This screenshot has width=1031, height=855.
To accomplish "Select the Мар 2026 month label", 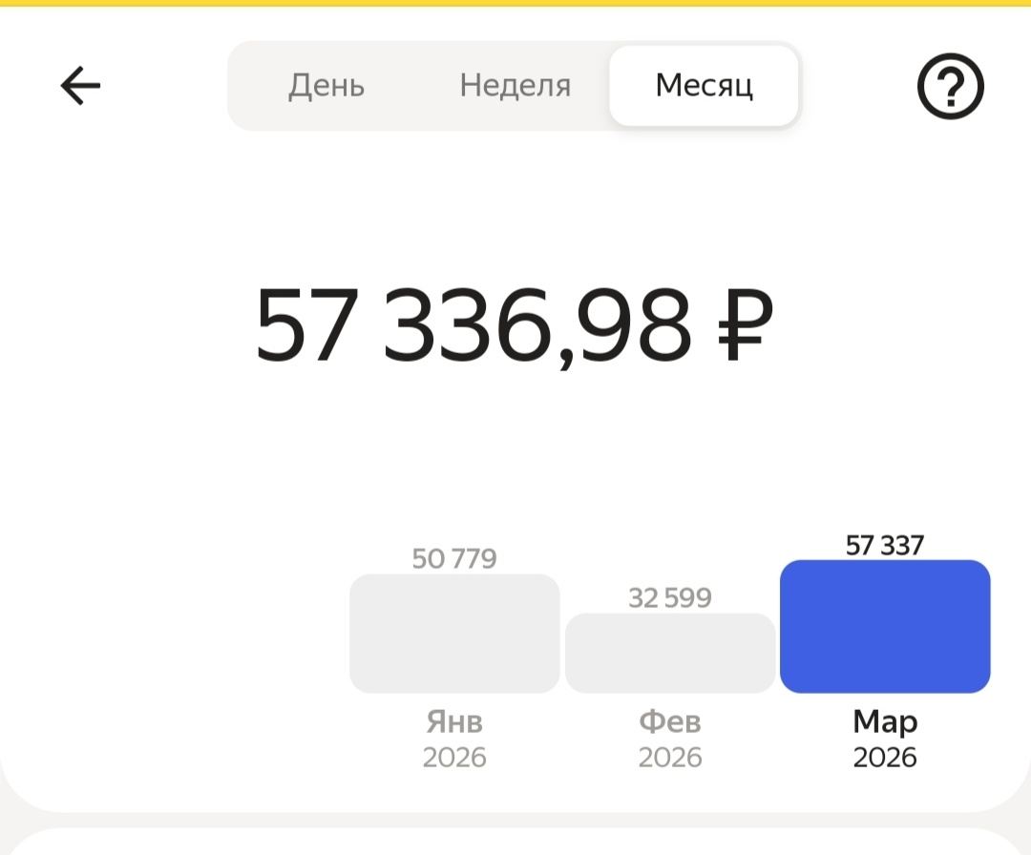I will click(884, 738).
